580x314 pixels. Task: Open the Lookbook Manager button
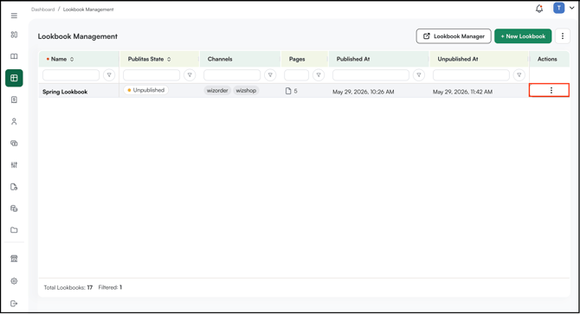454,36
